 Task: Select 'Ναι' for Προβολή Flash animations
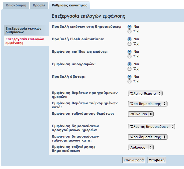[x=130, y=39]
